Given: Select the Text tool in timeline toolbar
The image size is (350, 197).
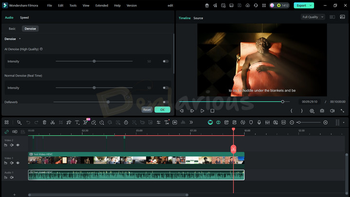Looking at the screenshot, I should click(77, 123).
